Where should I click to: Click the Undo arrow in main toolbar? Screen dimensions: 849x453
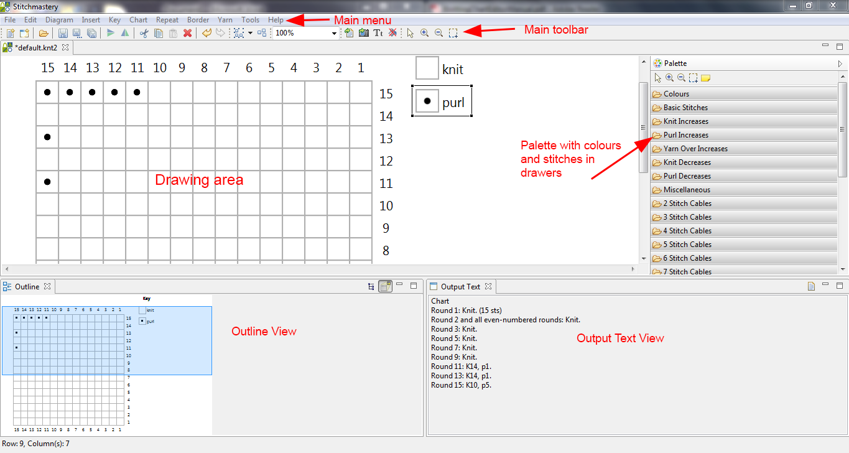(206, 33)
